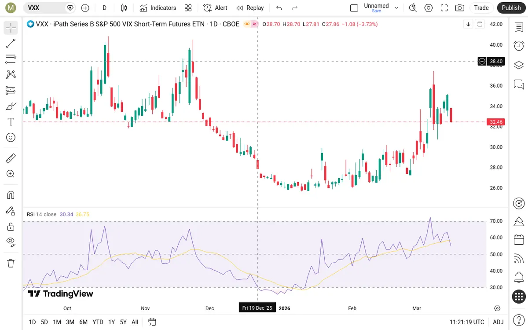Open the object tree layers panel
This screenshot has height=330, width=528.
pyautogui.click(x=519, y=65)
